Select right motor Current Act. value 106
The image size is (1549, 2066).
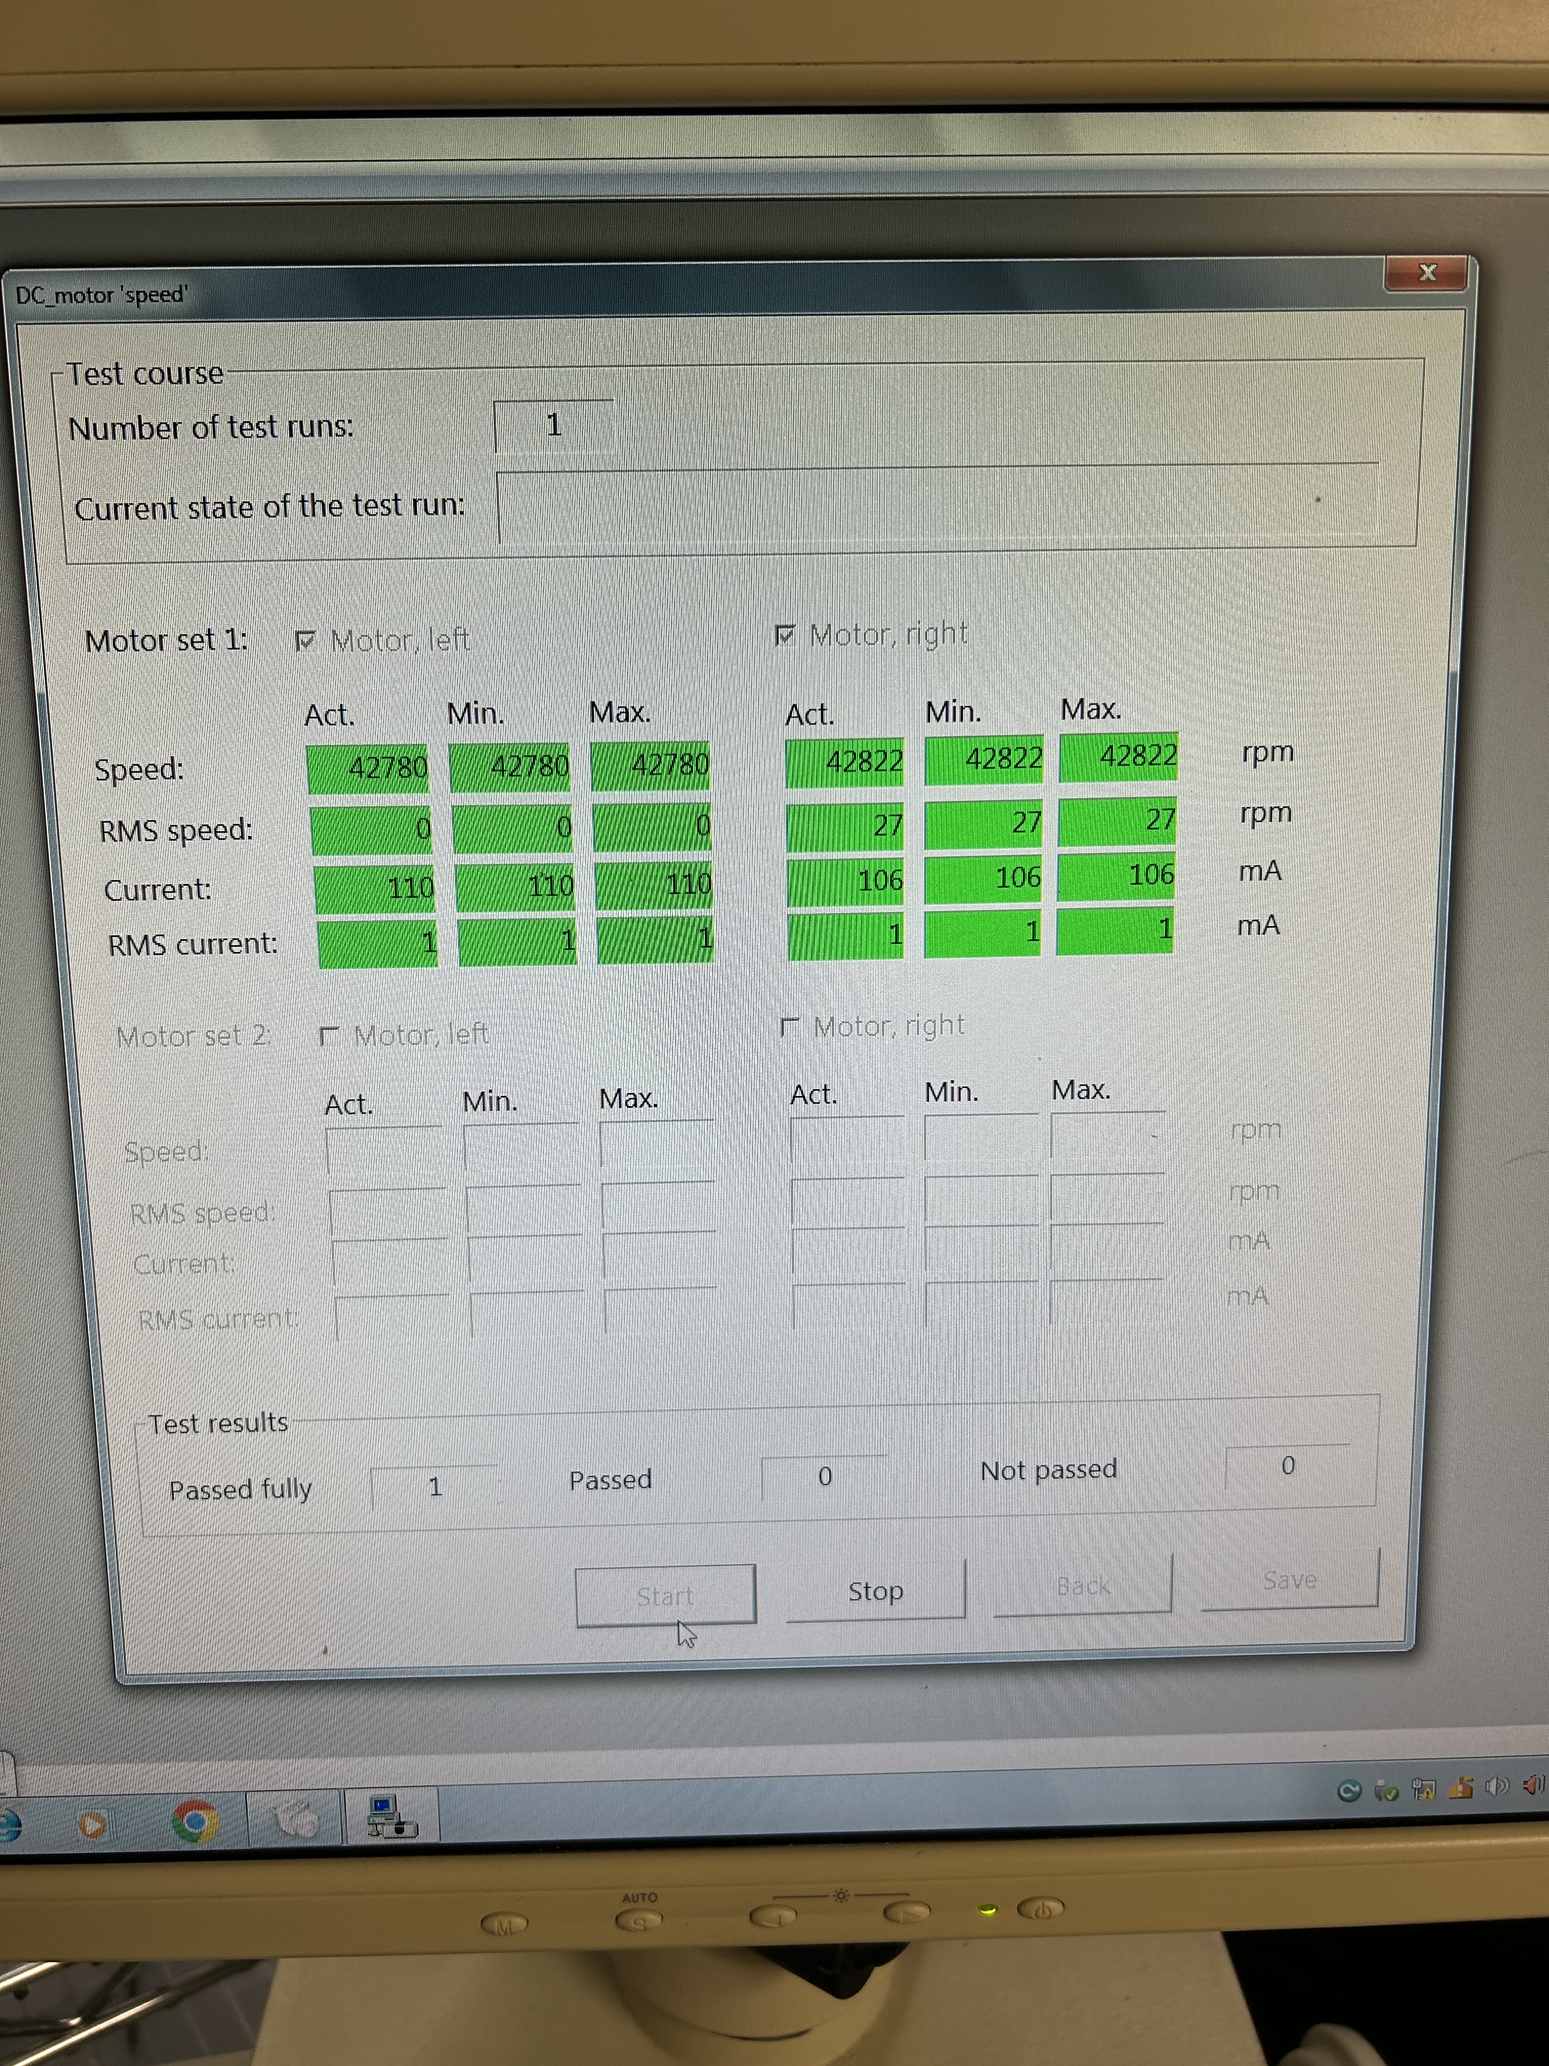845,882
